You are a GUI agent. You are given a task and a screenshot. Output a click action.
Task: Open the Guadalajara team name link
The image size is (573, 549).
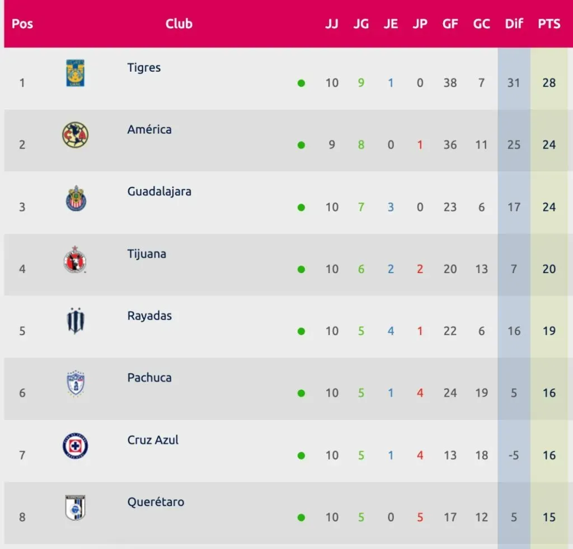click(159, 191)
